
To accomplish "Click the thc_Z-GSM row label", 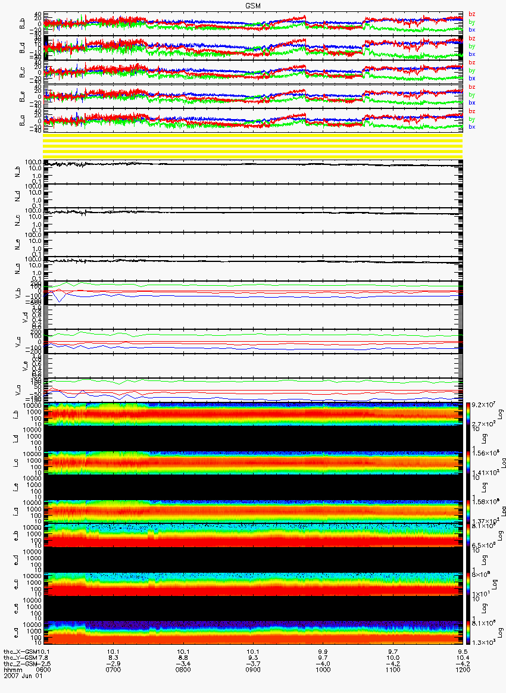I will point(20,664).
